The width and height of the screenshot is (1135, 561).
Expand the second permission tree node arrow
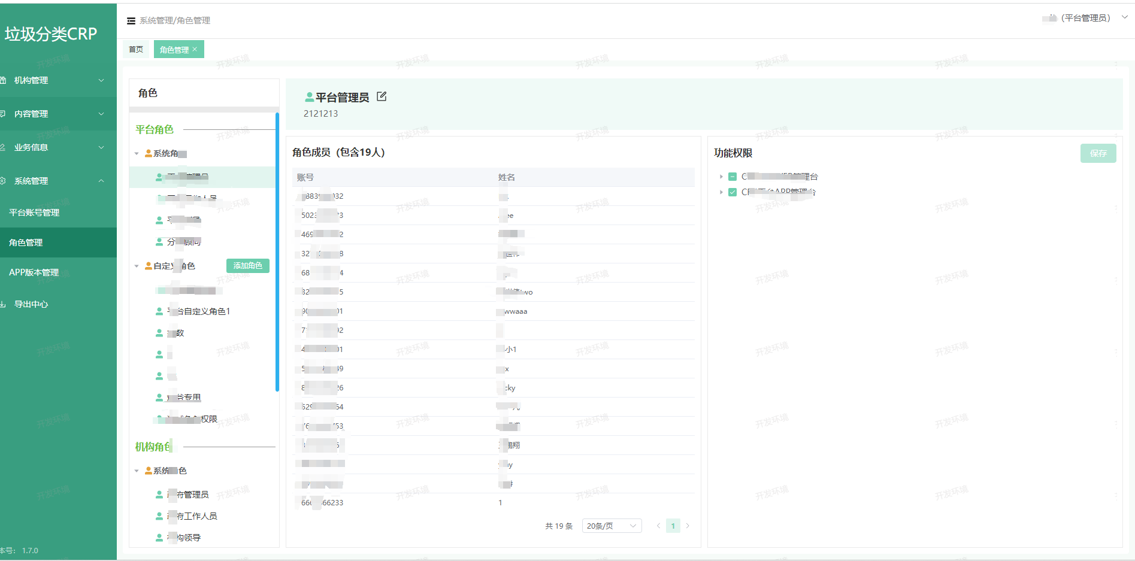[x=721, y=192]
